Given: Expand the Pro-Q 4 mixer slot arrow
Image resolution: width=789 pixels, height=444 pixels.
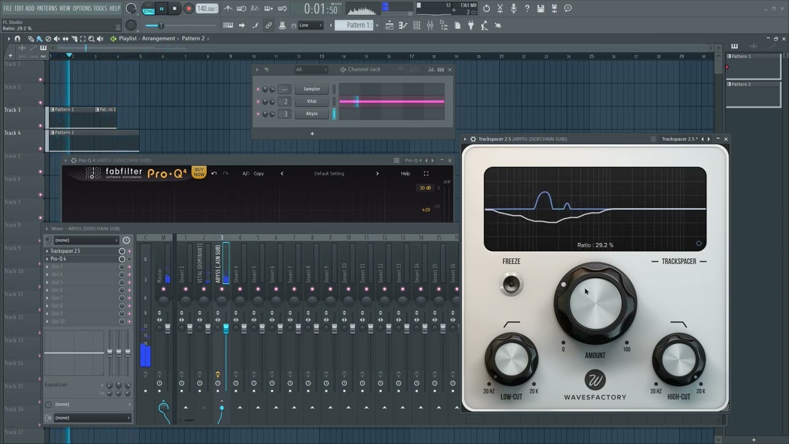Looking at the screenshot, I should click(47, 259).
